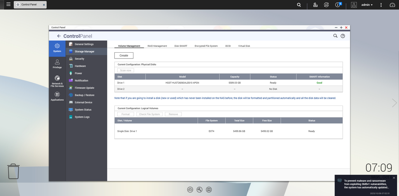Open the Trash bin on the desktop
This screenshot has height=196, width=399.
pos(13,171)
